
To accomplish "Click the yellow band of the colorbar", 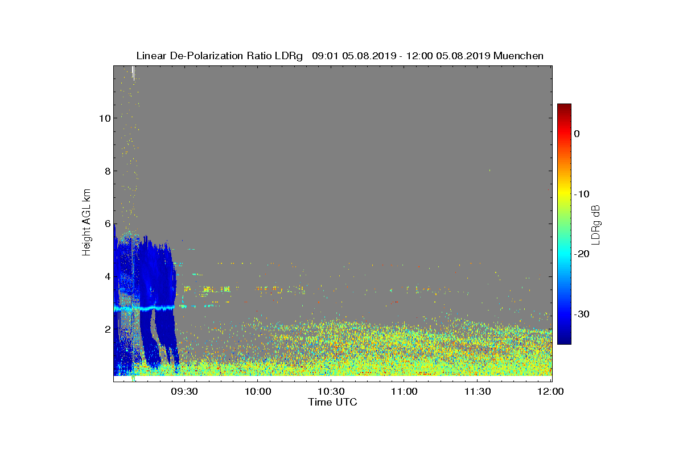I will coord(564,193).
